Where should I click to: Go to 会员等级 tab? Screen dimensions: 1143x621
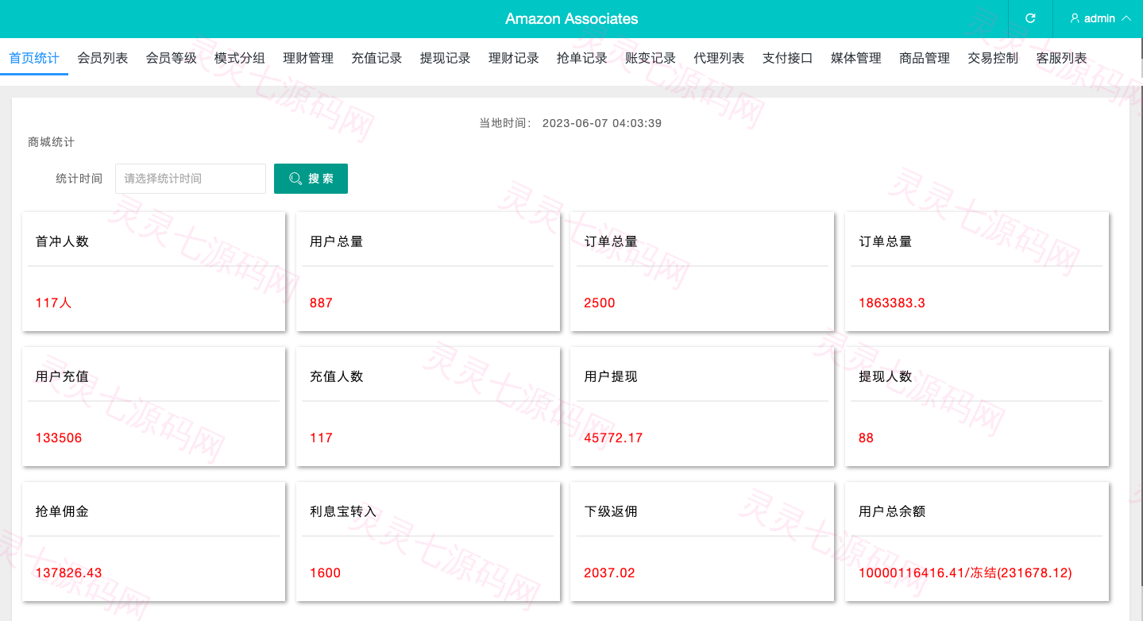[x=172, y=58]
